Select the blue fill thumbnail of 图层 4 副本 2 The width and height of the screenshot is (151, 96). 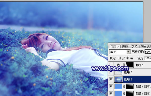tap(118, 86)
